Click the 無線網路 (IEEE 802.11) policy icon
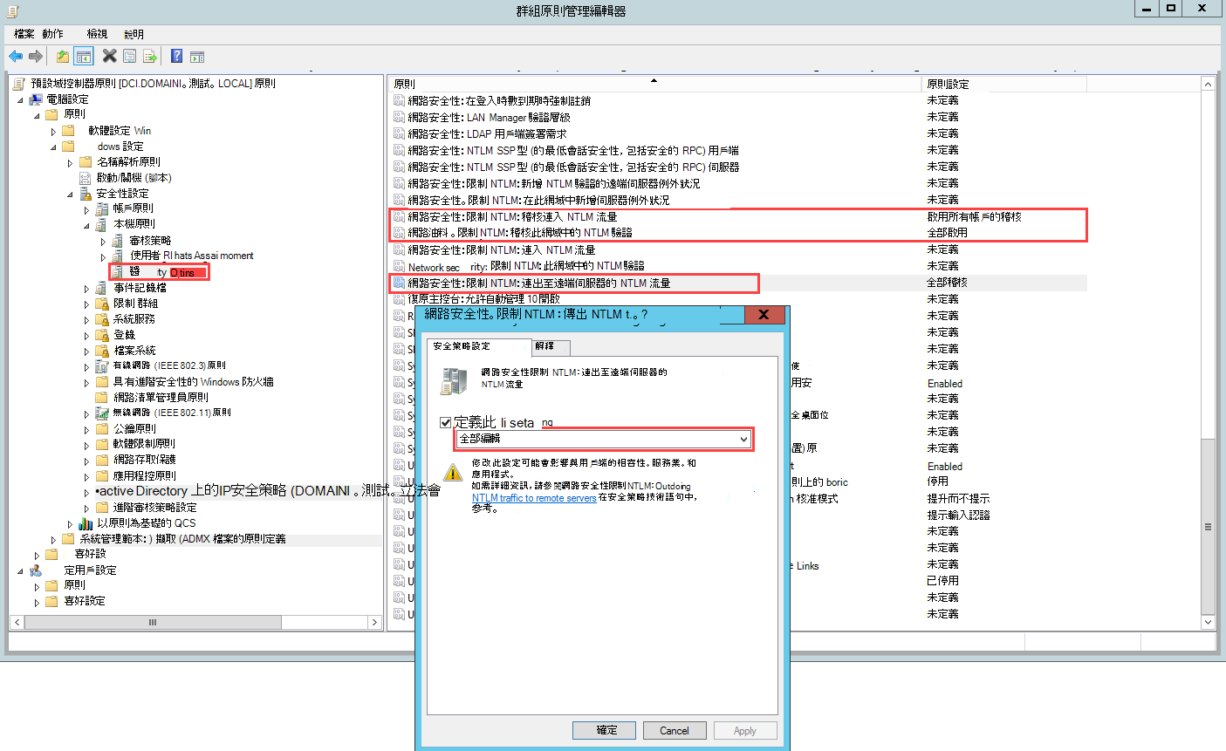Screen dimensions: 1226x751 pos(102,413)
